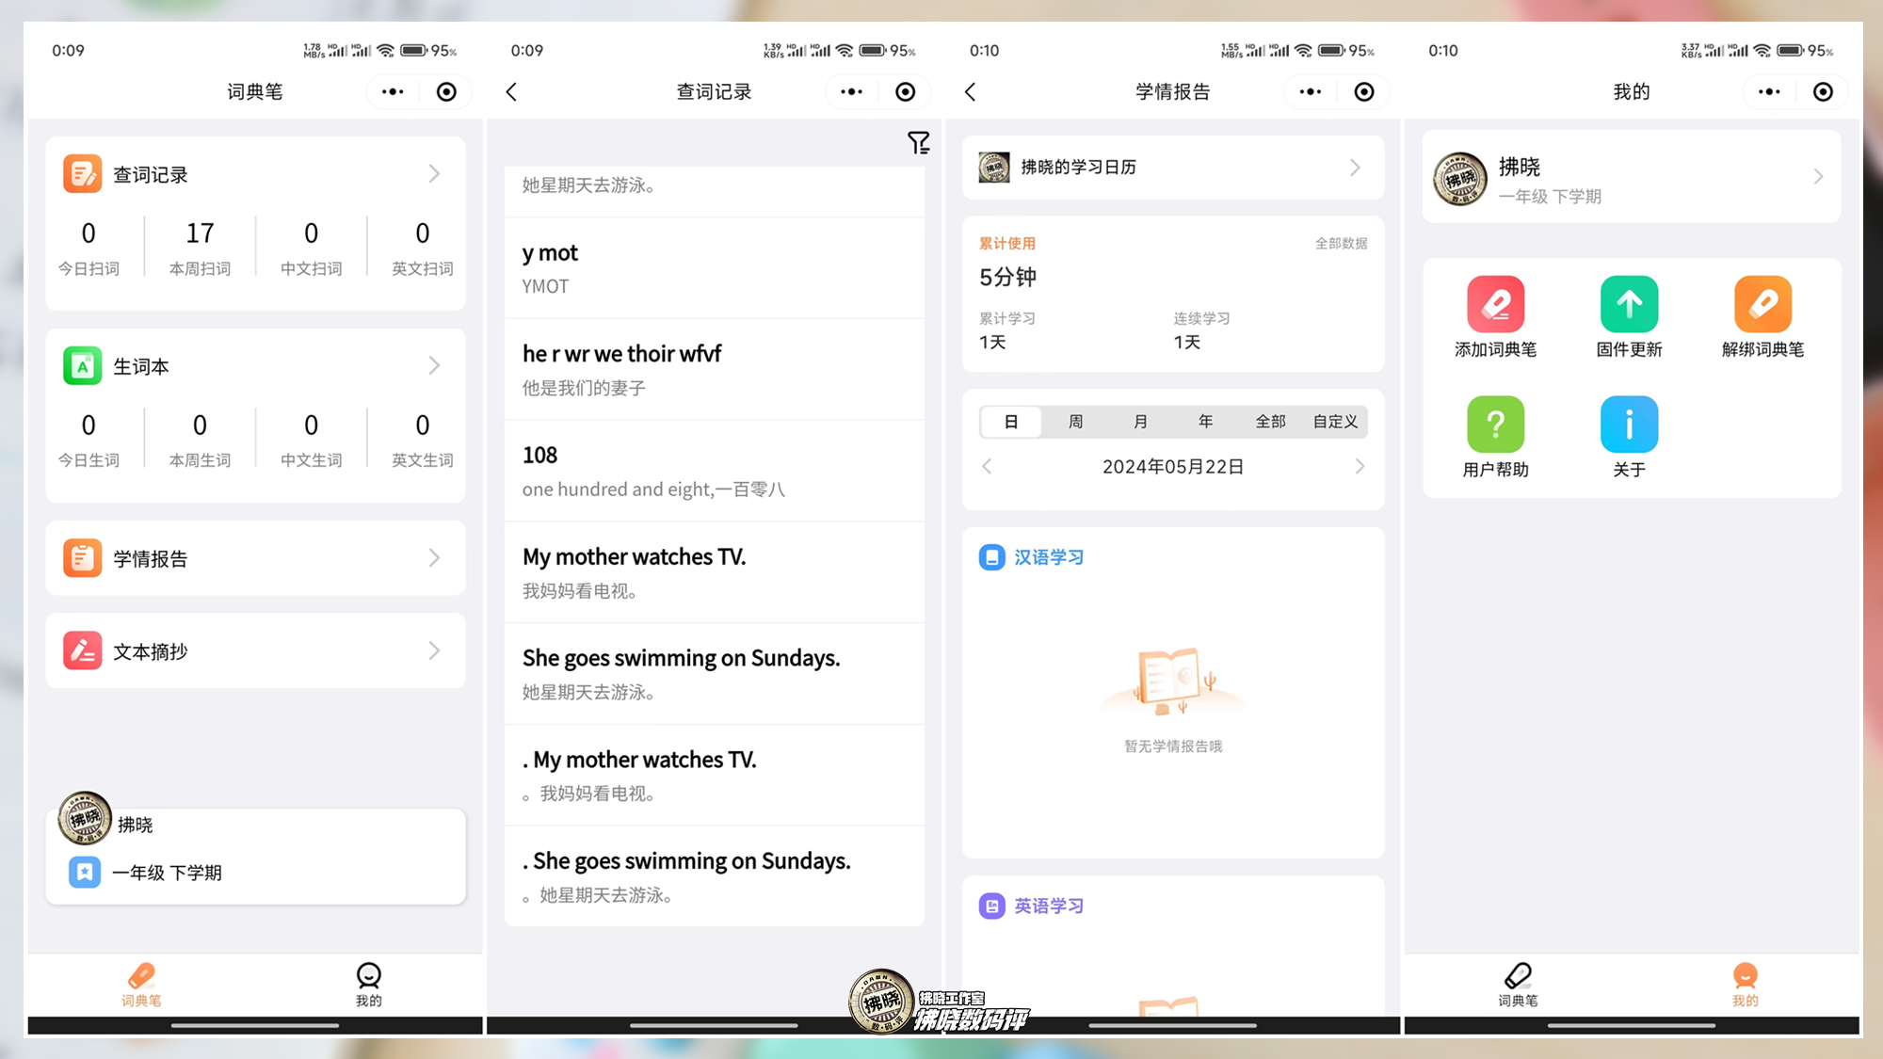Open the 关于 info icon
This screenshot has width=1883, height=1059.
[1629, 425]
